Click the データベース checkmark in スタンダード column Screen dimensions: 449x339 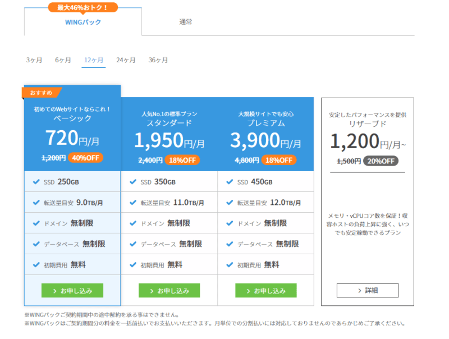(133, 244)
